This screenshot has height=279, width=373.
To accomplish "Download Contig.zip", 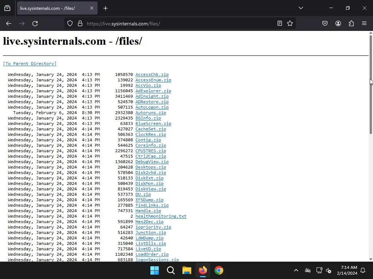I will point(148,140).
